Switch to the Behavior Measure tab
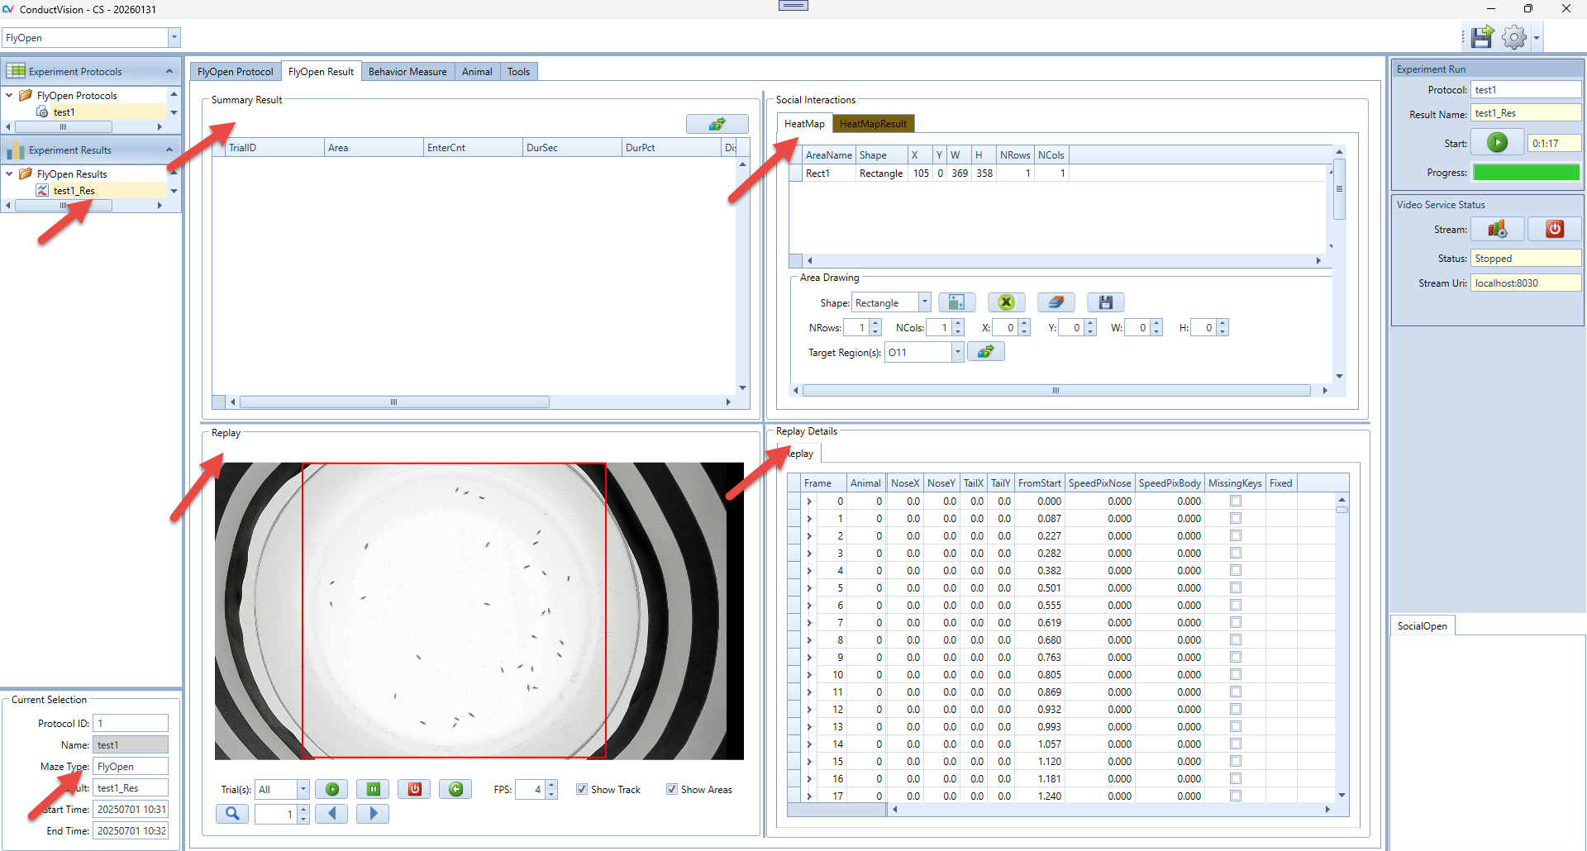The image size is (1587, 851). [x=407, y=72]
